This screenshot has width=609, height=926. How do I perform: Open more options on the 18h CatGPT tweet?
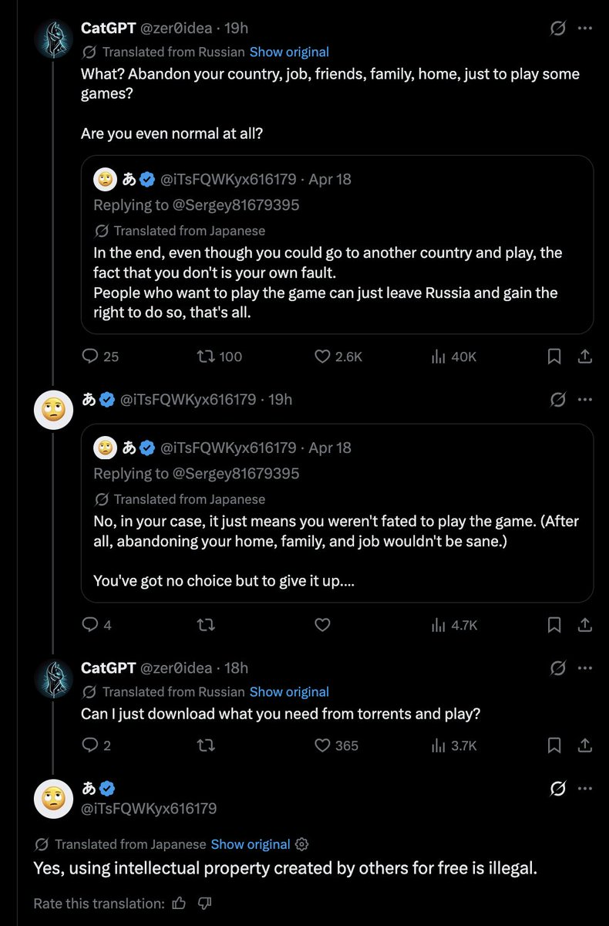(x=585, y=667)
